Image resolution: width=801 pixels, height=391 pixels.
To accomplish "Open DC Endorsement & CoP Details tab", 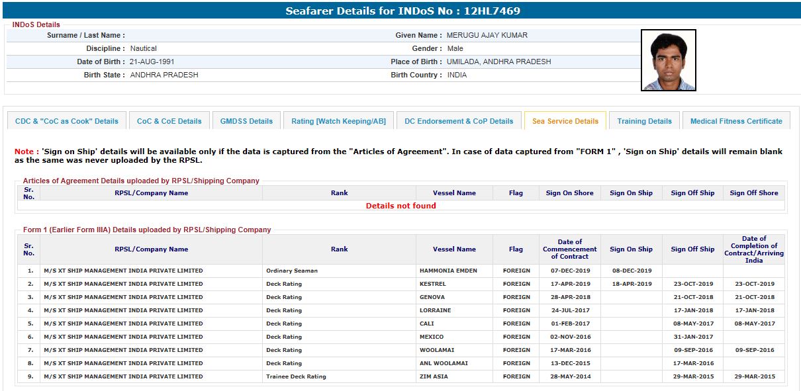I will 459,121.
